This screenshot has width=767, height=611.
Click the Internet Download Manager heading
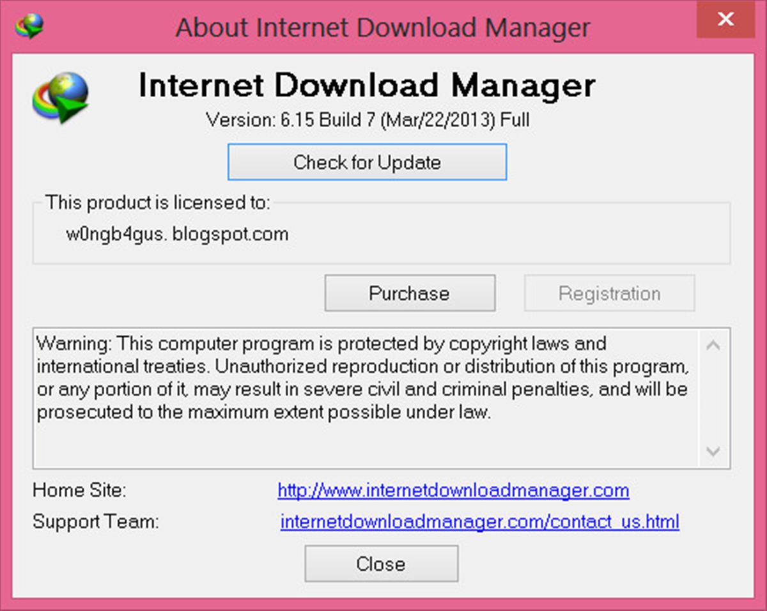(x=367, y=86)
